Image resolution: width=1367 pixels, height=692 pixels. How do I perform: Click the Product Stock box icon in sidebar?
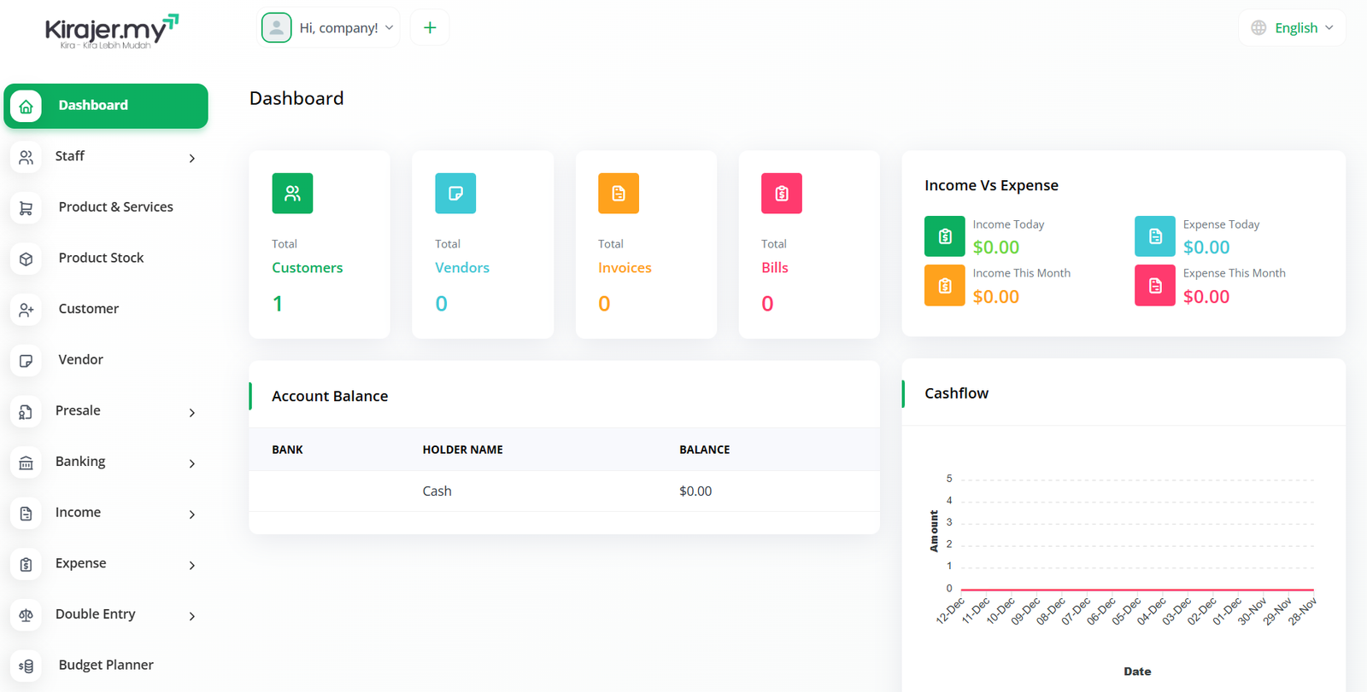26,259
